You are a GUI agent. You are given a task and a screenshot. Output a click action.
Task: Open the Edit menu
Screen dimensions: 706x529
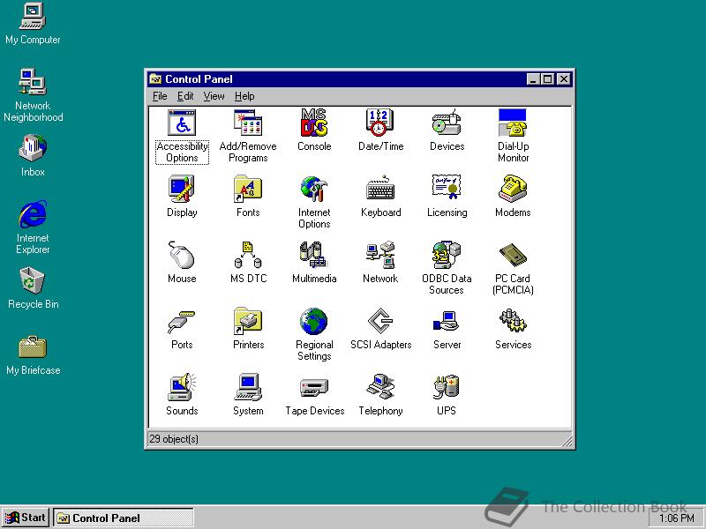185,96
